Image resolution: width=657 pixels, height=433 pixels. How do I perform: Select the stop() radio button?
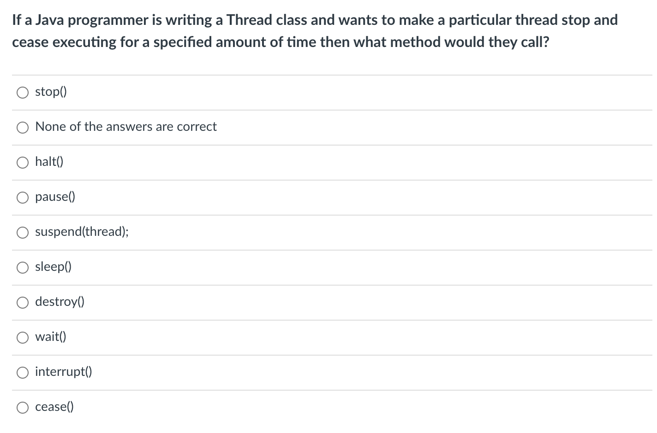click(x=22, y=92)
